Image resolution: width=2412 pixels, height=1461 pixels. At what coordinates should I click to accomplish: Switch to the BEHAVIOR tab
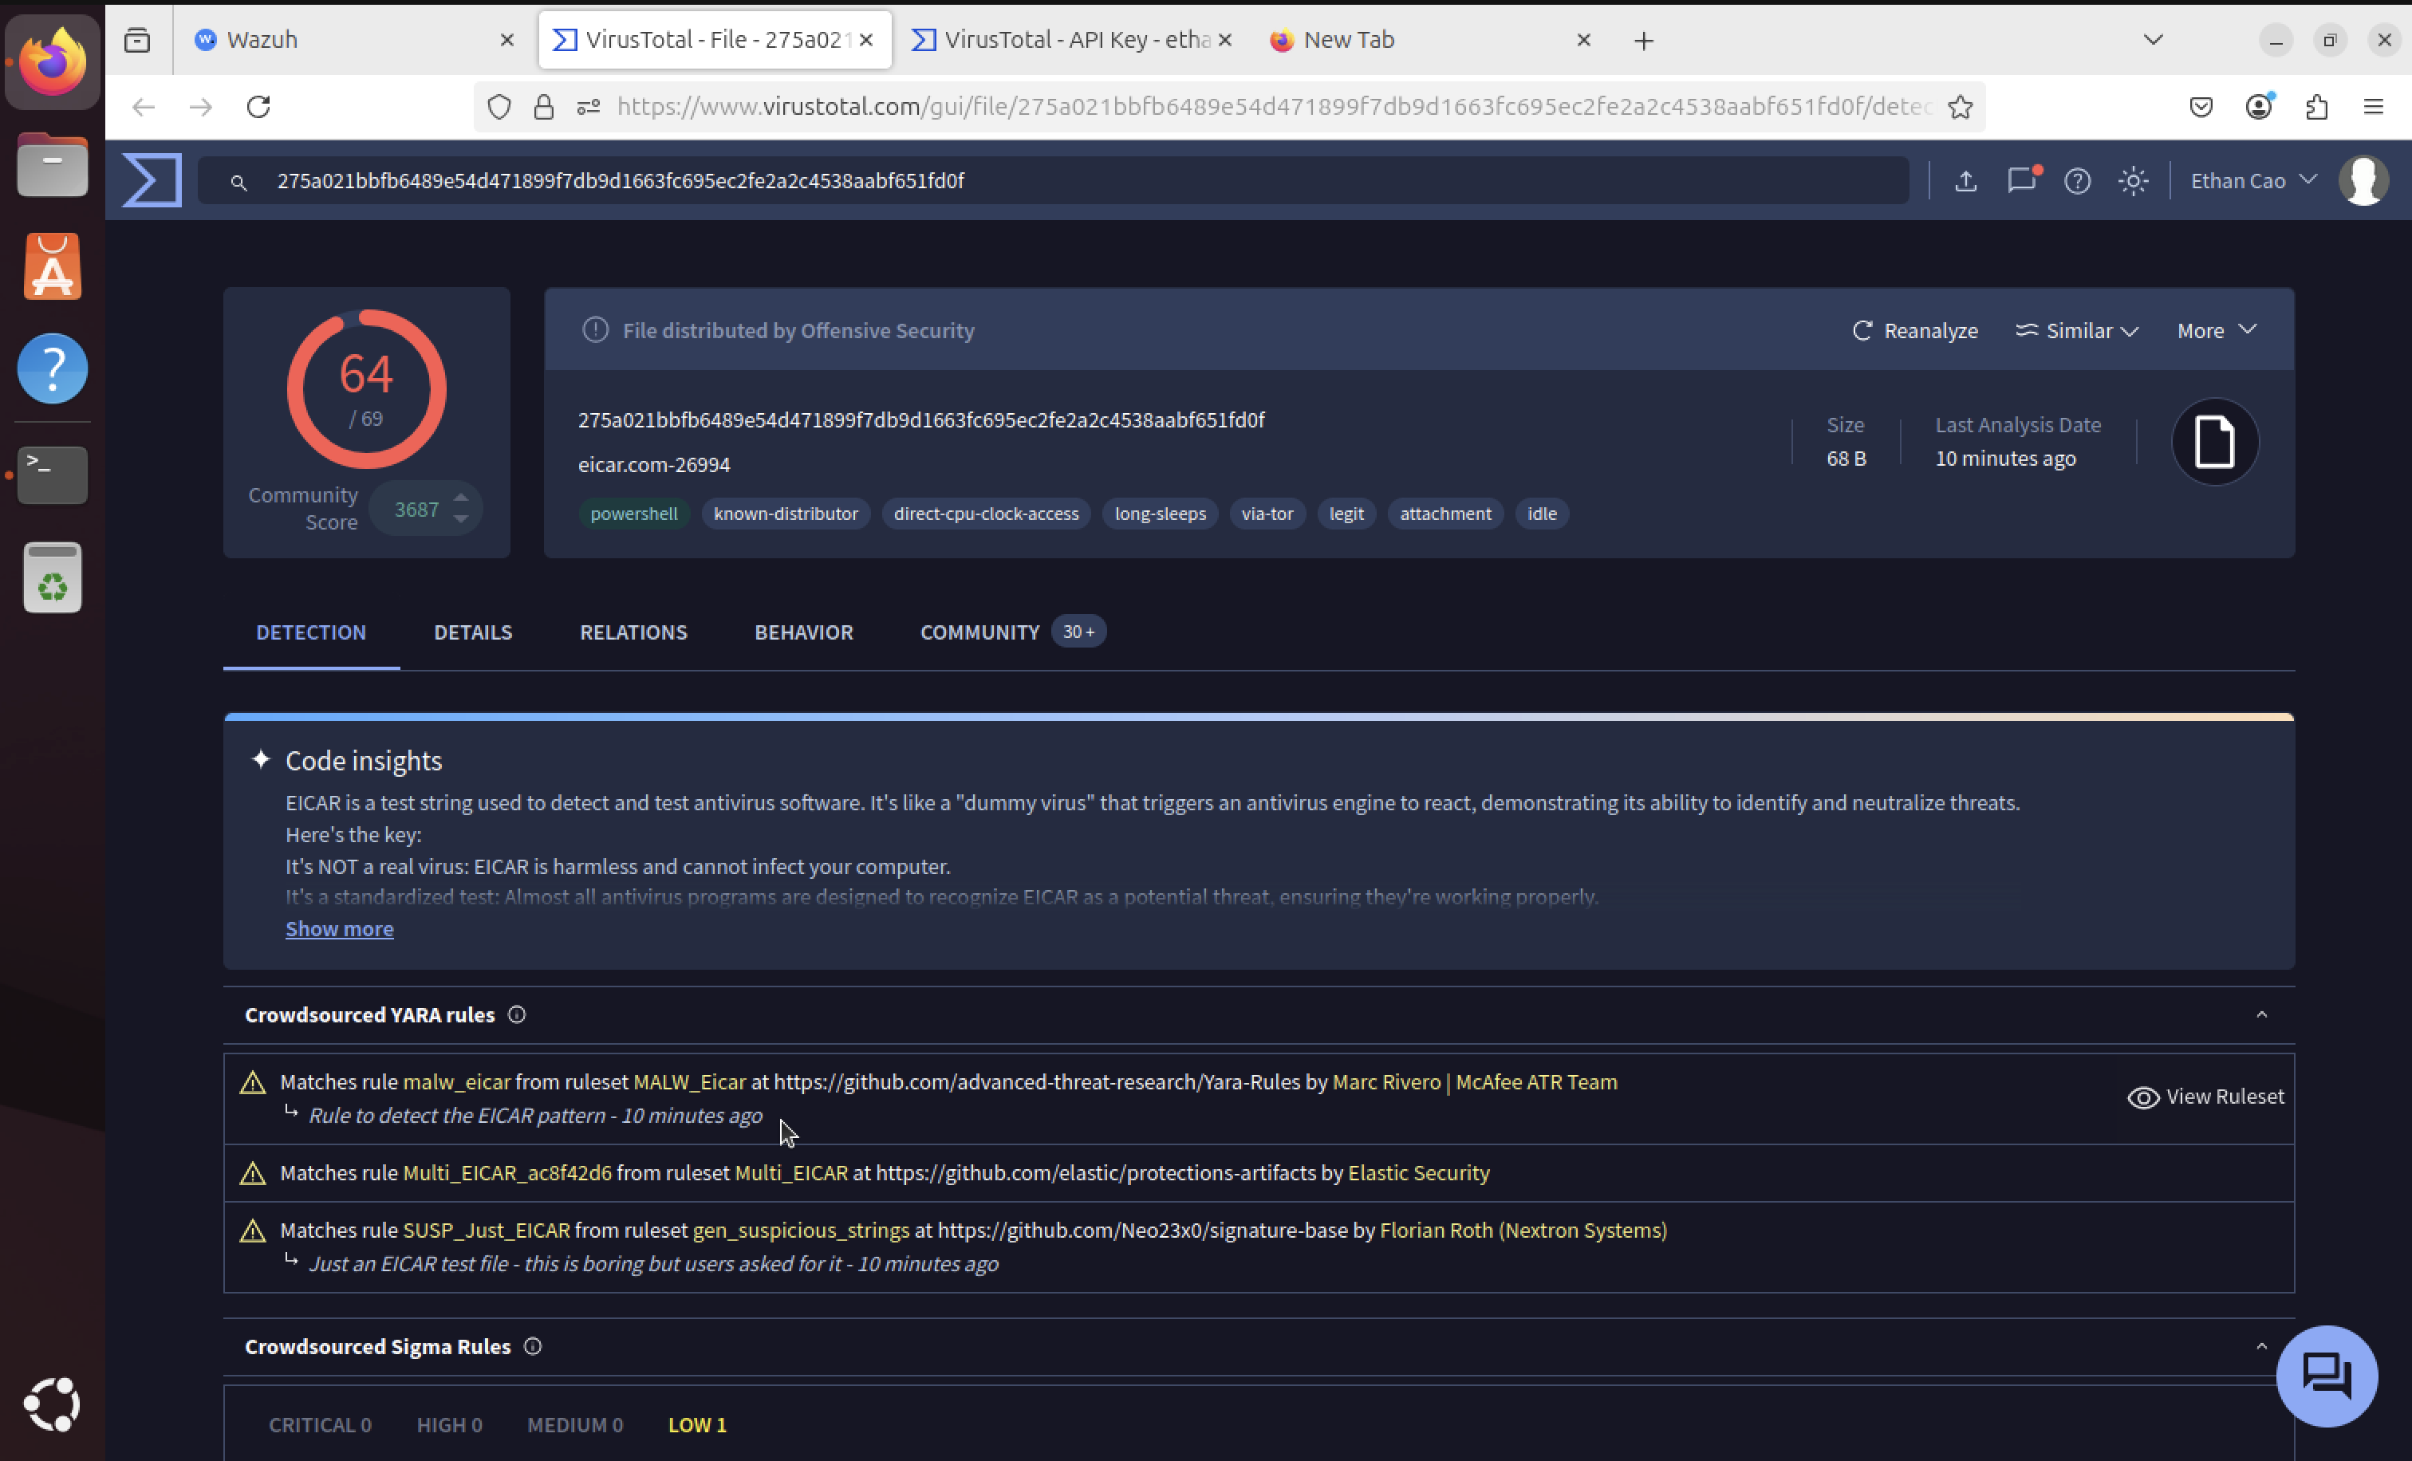click(802, 632)
